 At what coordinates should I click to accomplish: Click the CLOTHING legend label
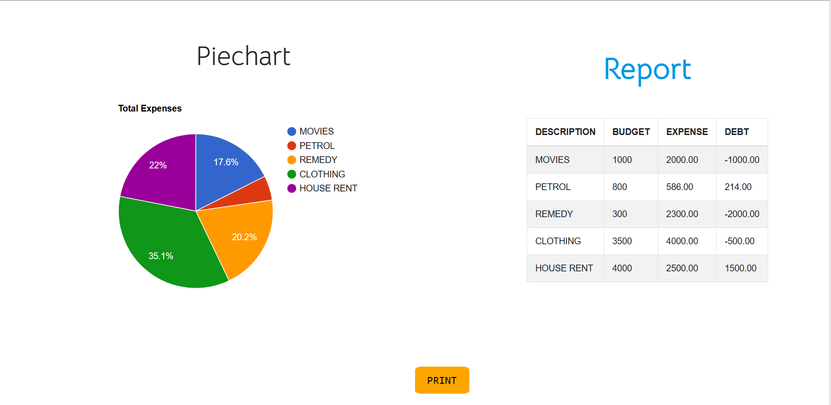(322, 174)
